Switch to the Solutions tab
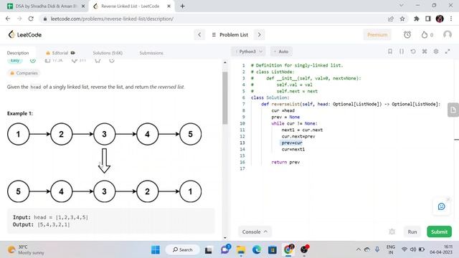 point(108,53)
